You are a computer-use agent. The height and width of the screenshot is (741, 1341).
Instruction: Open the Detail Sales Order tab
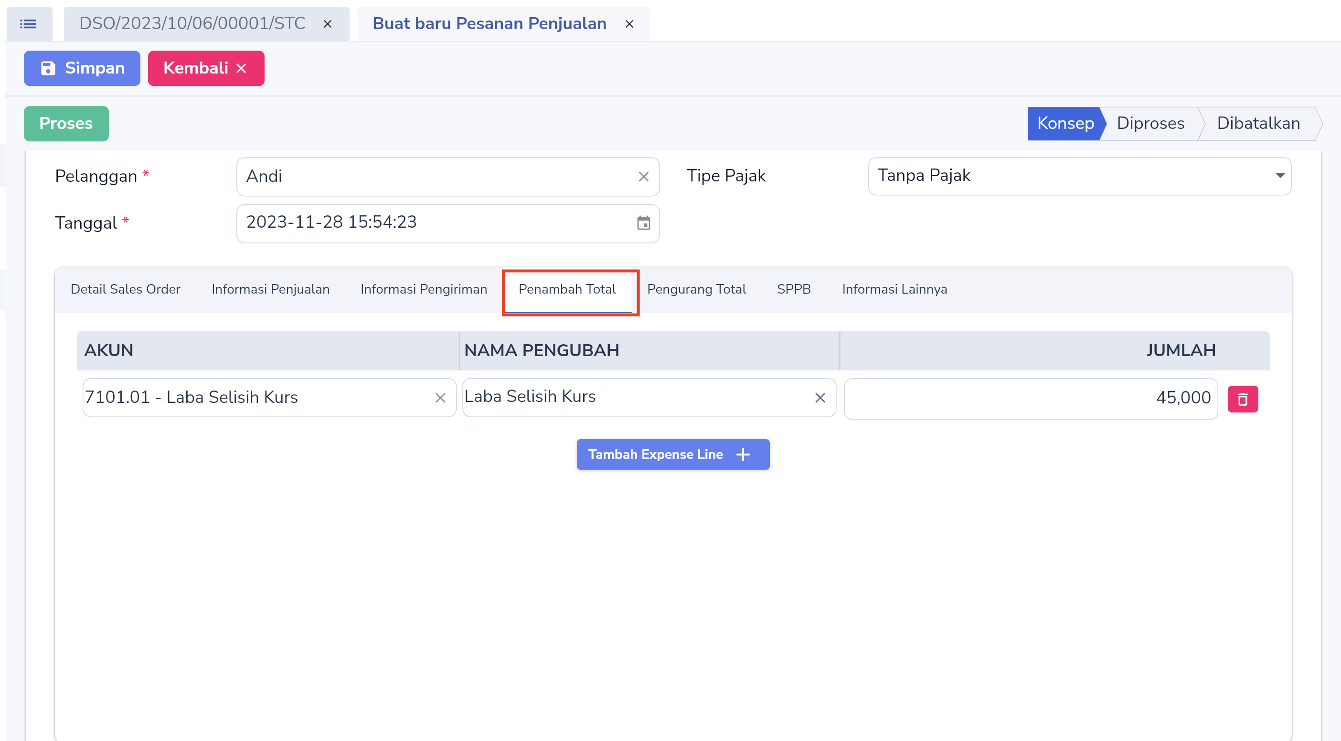(x=126, y=289)
